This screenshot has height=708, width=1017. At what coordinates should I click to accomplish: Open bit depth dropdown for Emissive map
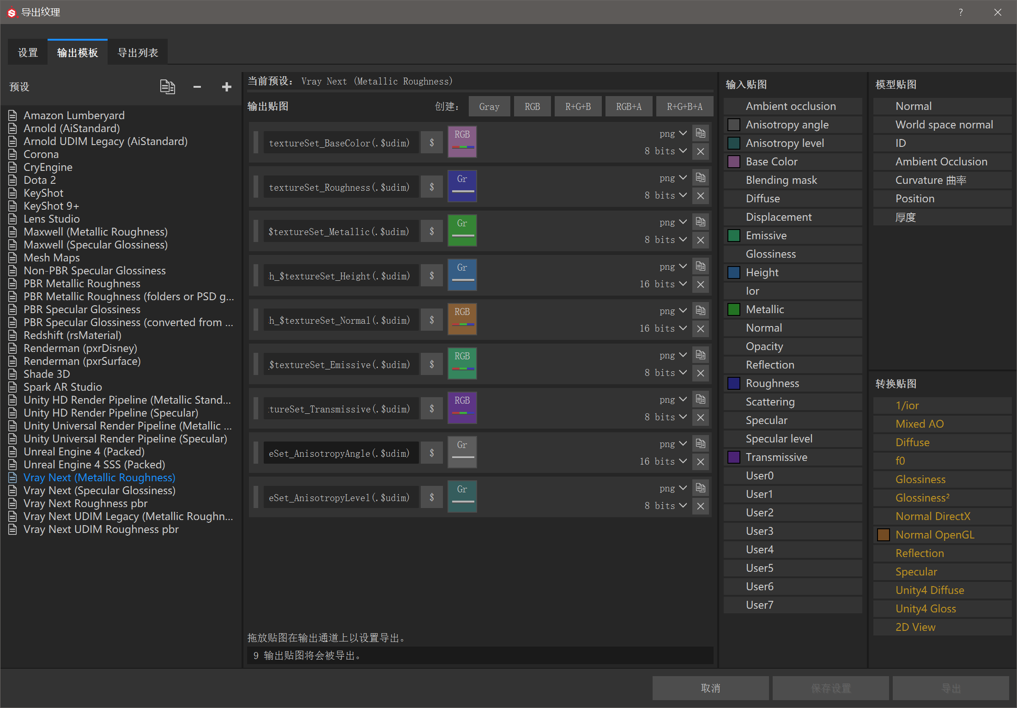666,373
